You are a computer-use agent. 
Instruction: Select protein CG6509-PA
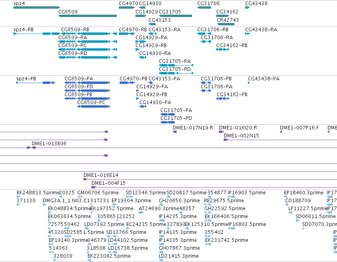(87, 83)
